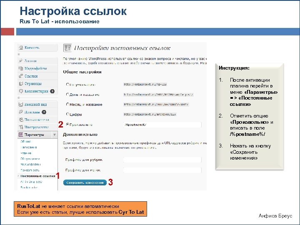Select the День и название radio option
The width and height of the screenshot is (300, 225).
click(x=67, y=94)
